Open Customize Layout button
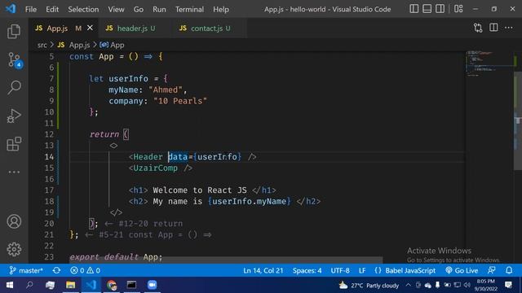Image resolution: width=522 pixels, height=293 pixels. [458, 9]
